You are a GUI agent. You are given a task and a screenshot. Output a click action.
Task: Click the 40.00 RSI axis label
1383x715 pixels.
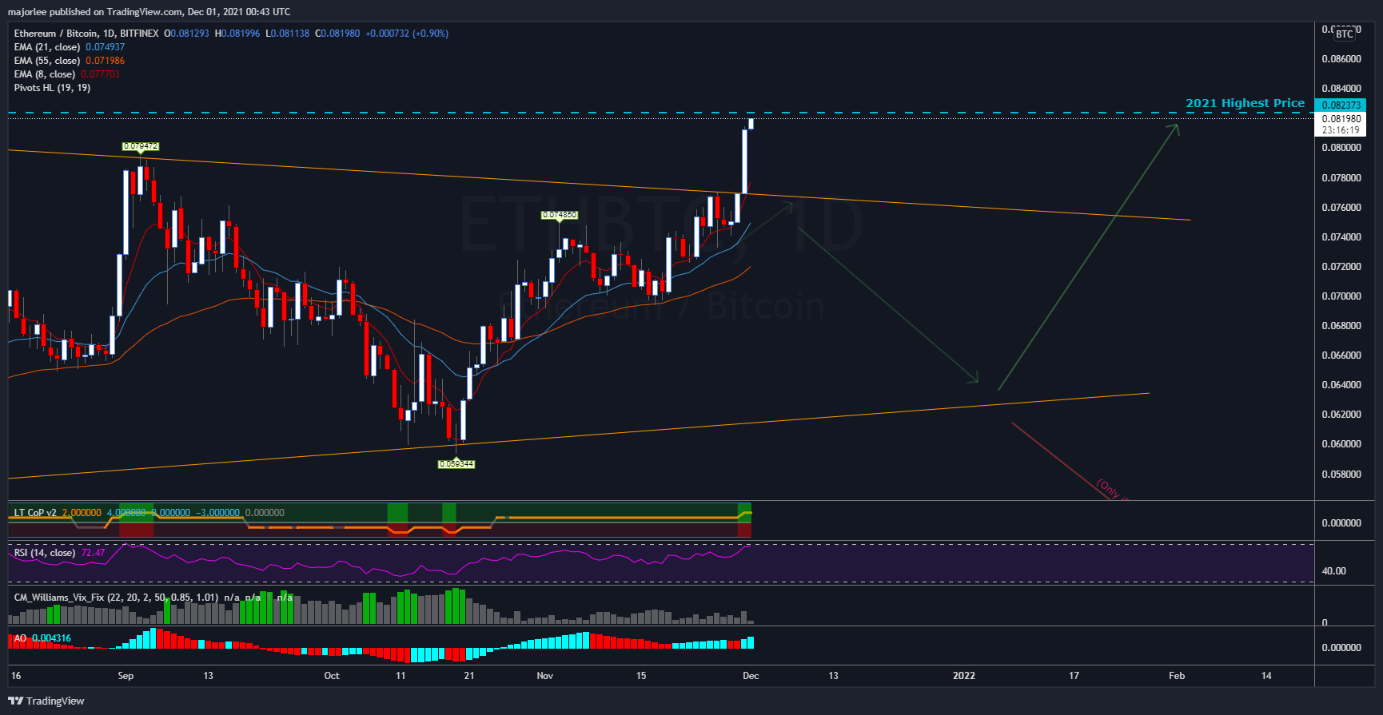point(1333,571)
